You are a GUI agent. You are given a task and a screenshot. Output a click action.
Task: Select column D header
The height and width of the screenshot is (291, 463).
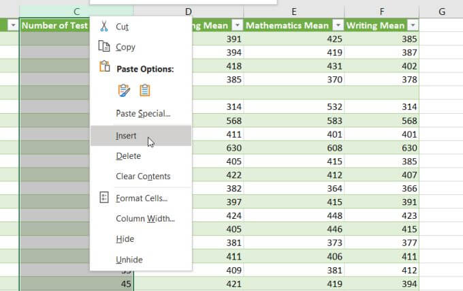[x=189, y=12]
